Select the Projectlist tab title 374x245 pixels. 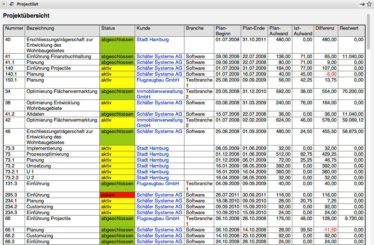coord(27,4)
